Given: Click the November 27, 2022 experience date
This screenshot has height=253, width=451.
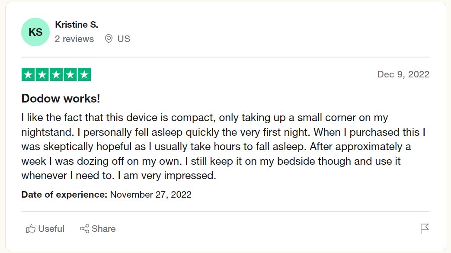Looking at the screenshot, I should point(150,195).
